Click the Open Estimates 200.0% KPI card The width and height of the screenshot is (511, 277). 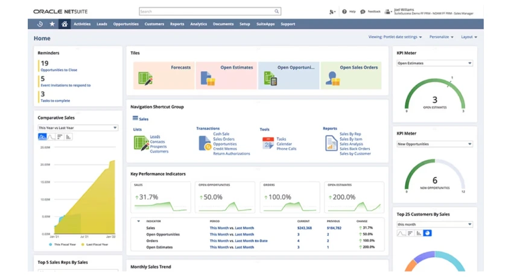354,198
